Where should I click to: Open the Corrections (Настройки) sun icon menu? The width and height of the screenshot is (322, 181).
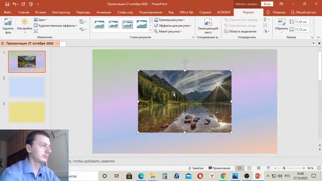pyautogui.click(x=25, y=26)
